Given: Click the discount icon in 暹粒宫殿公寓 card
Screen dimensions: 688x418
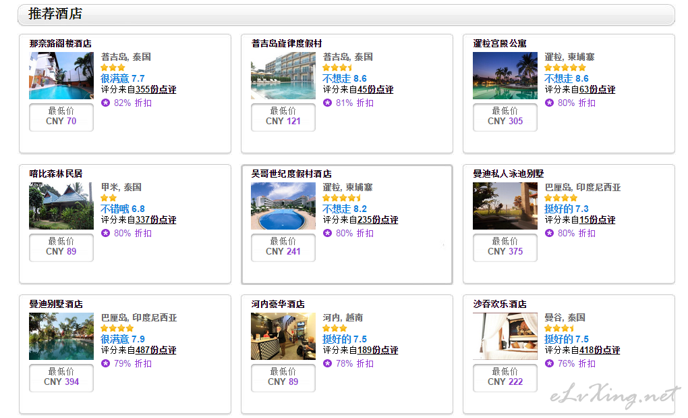Looking at the screenshot, I should point(549,103).
